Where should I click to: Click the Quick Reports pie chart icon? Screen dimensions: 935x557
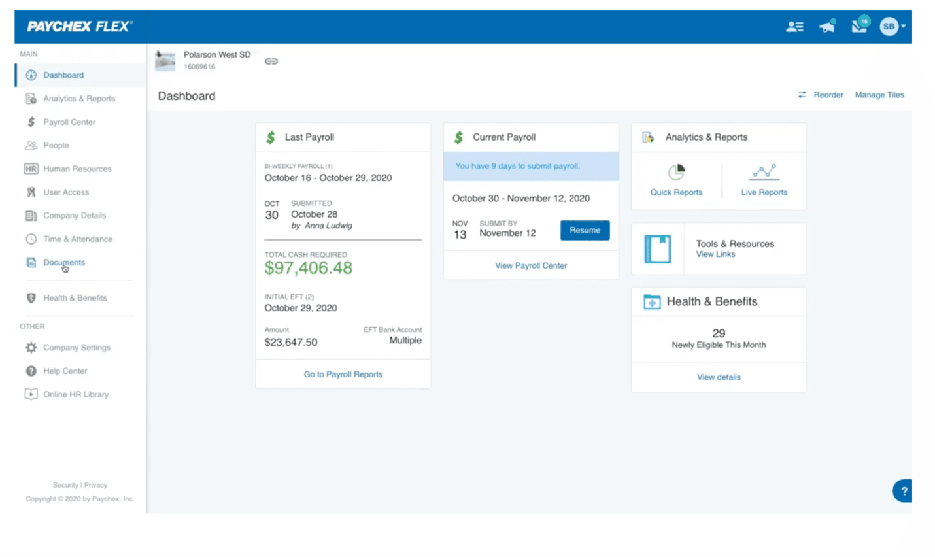(676, 173)
